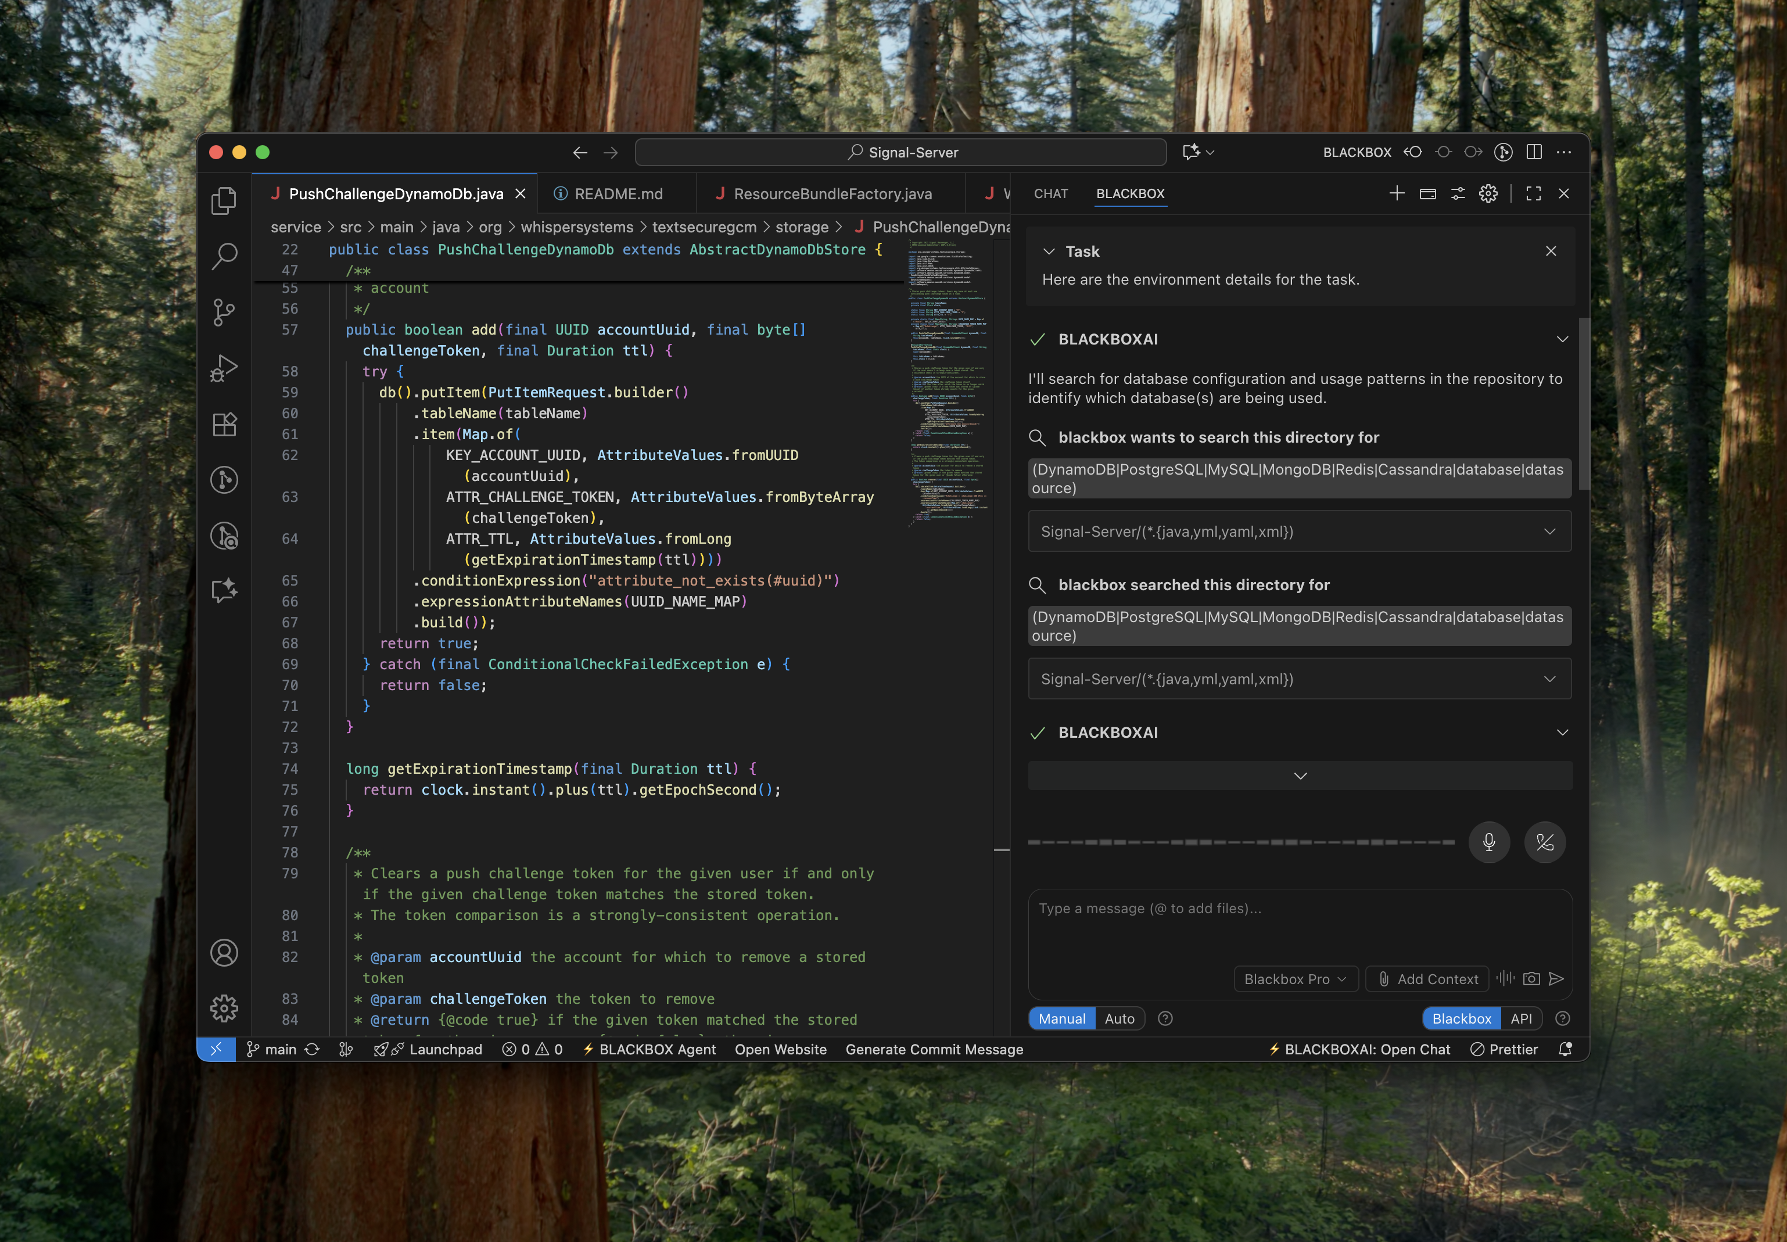Click the send message arrow icon
Viewport: 1787px width, 1242px height.
pos(1556,979)
